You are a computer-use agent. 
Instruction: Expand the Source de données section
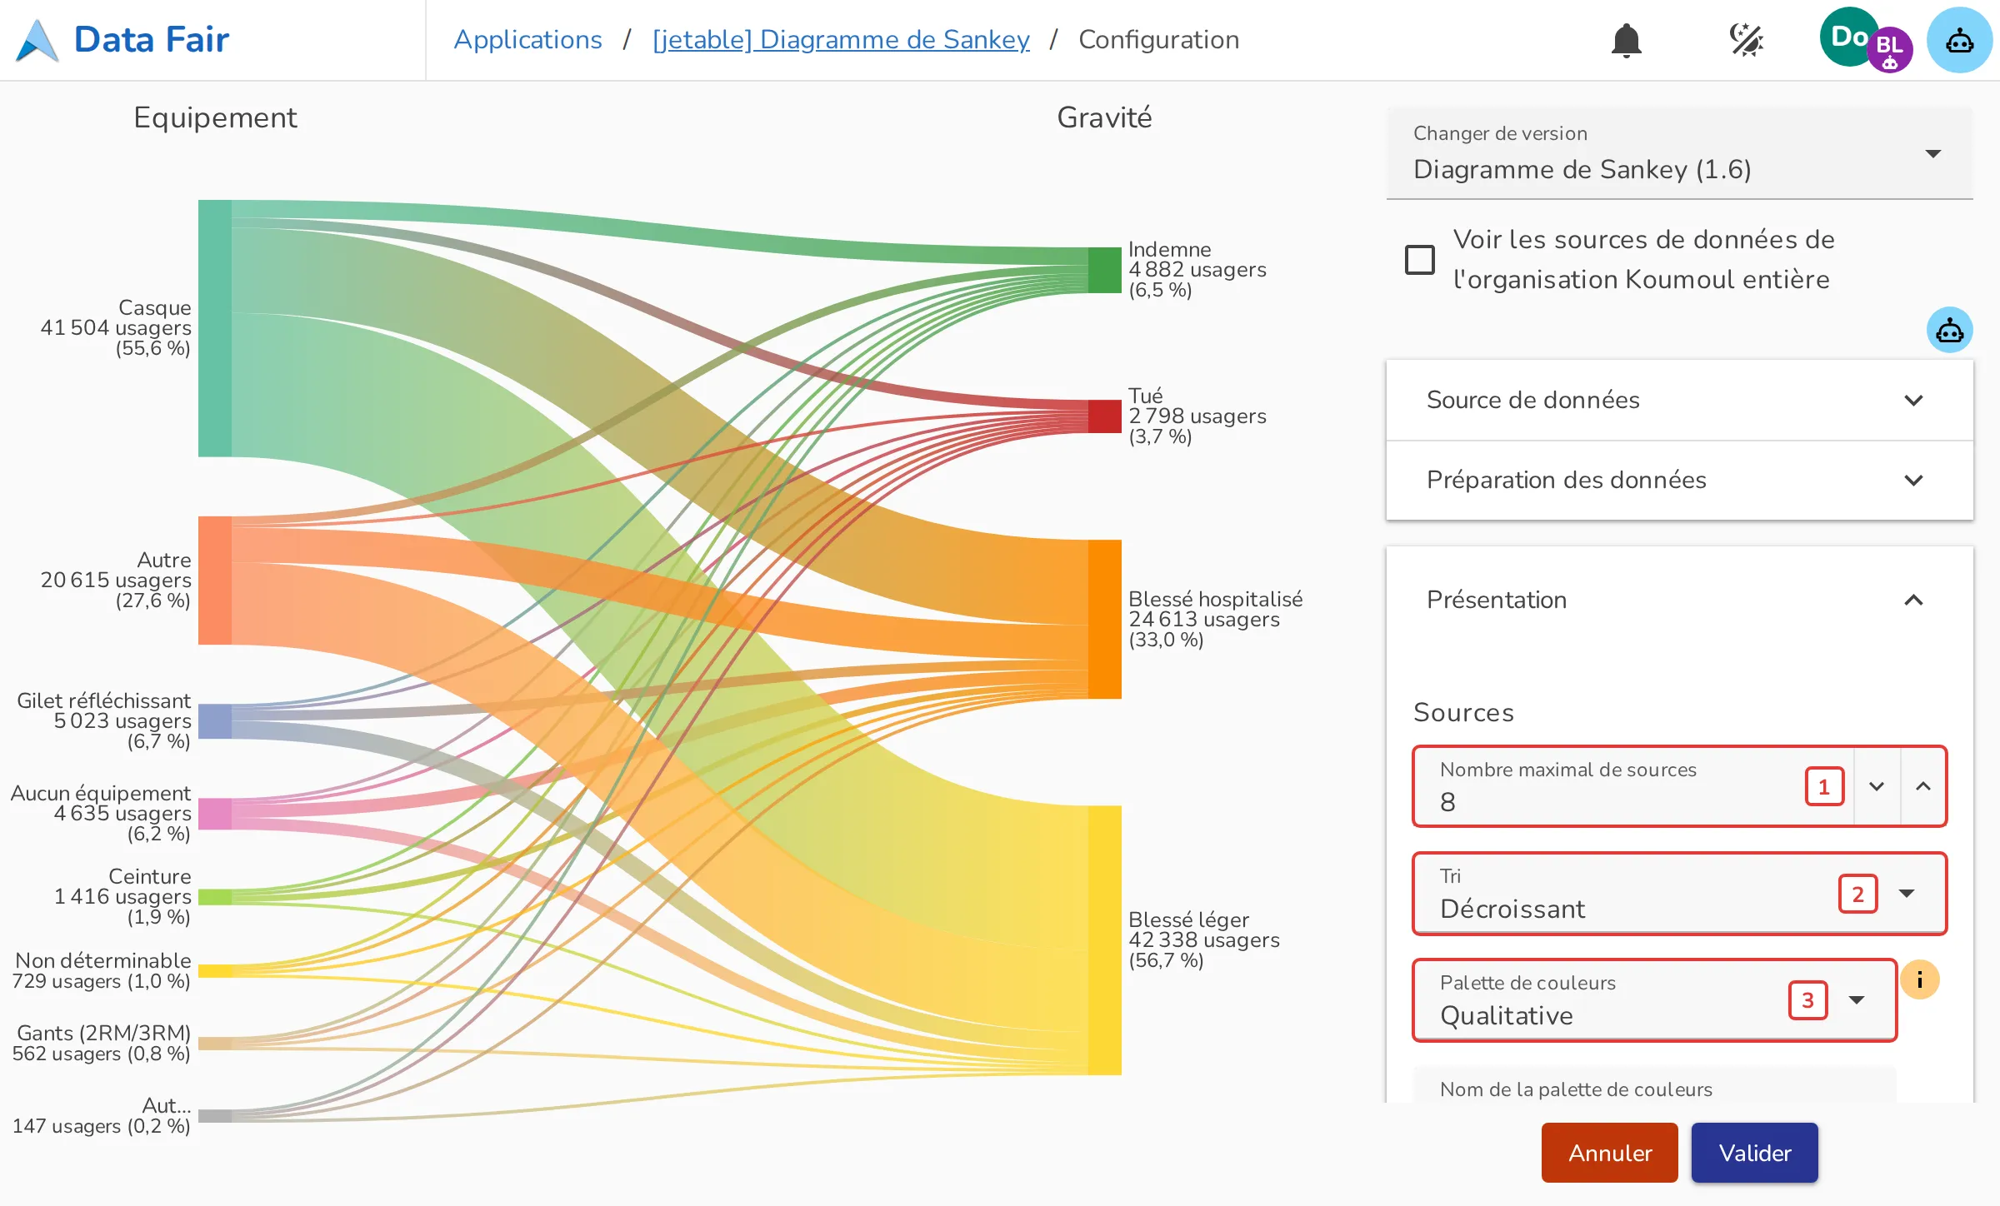1679,400
